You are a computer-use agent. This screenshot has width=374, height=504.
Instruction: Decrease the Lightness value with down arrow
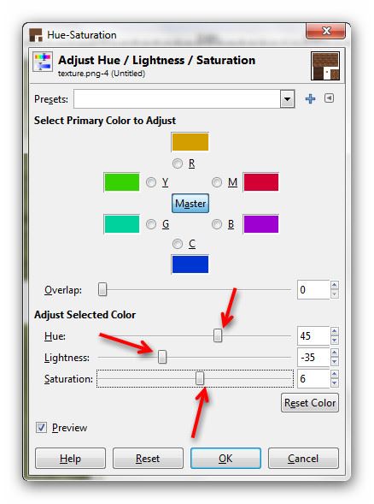point(334,362)
